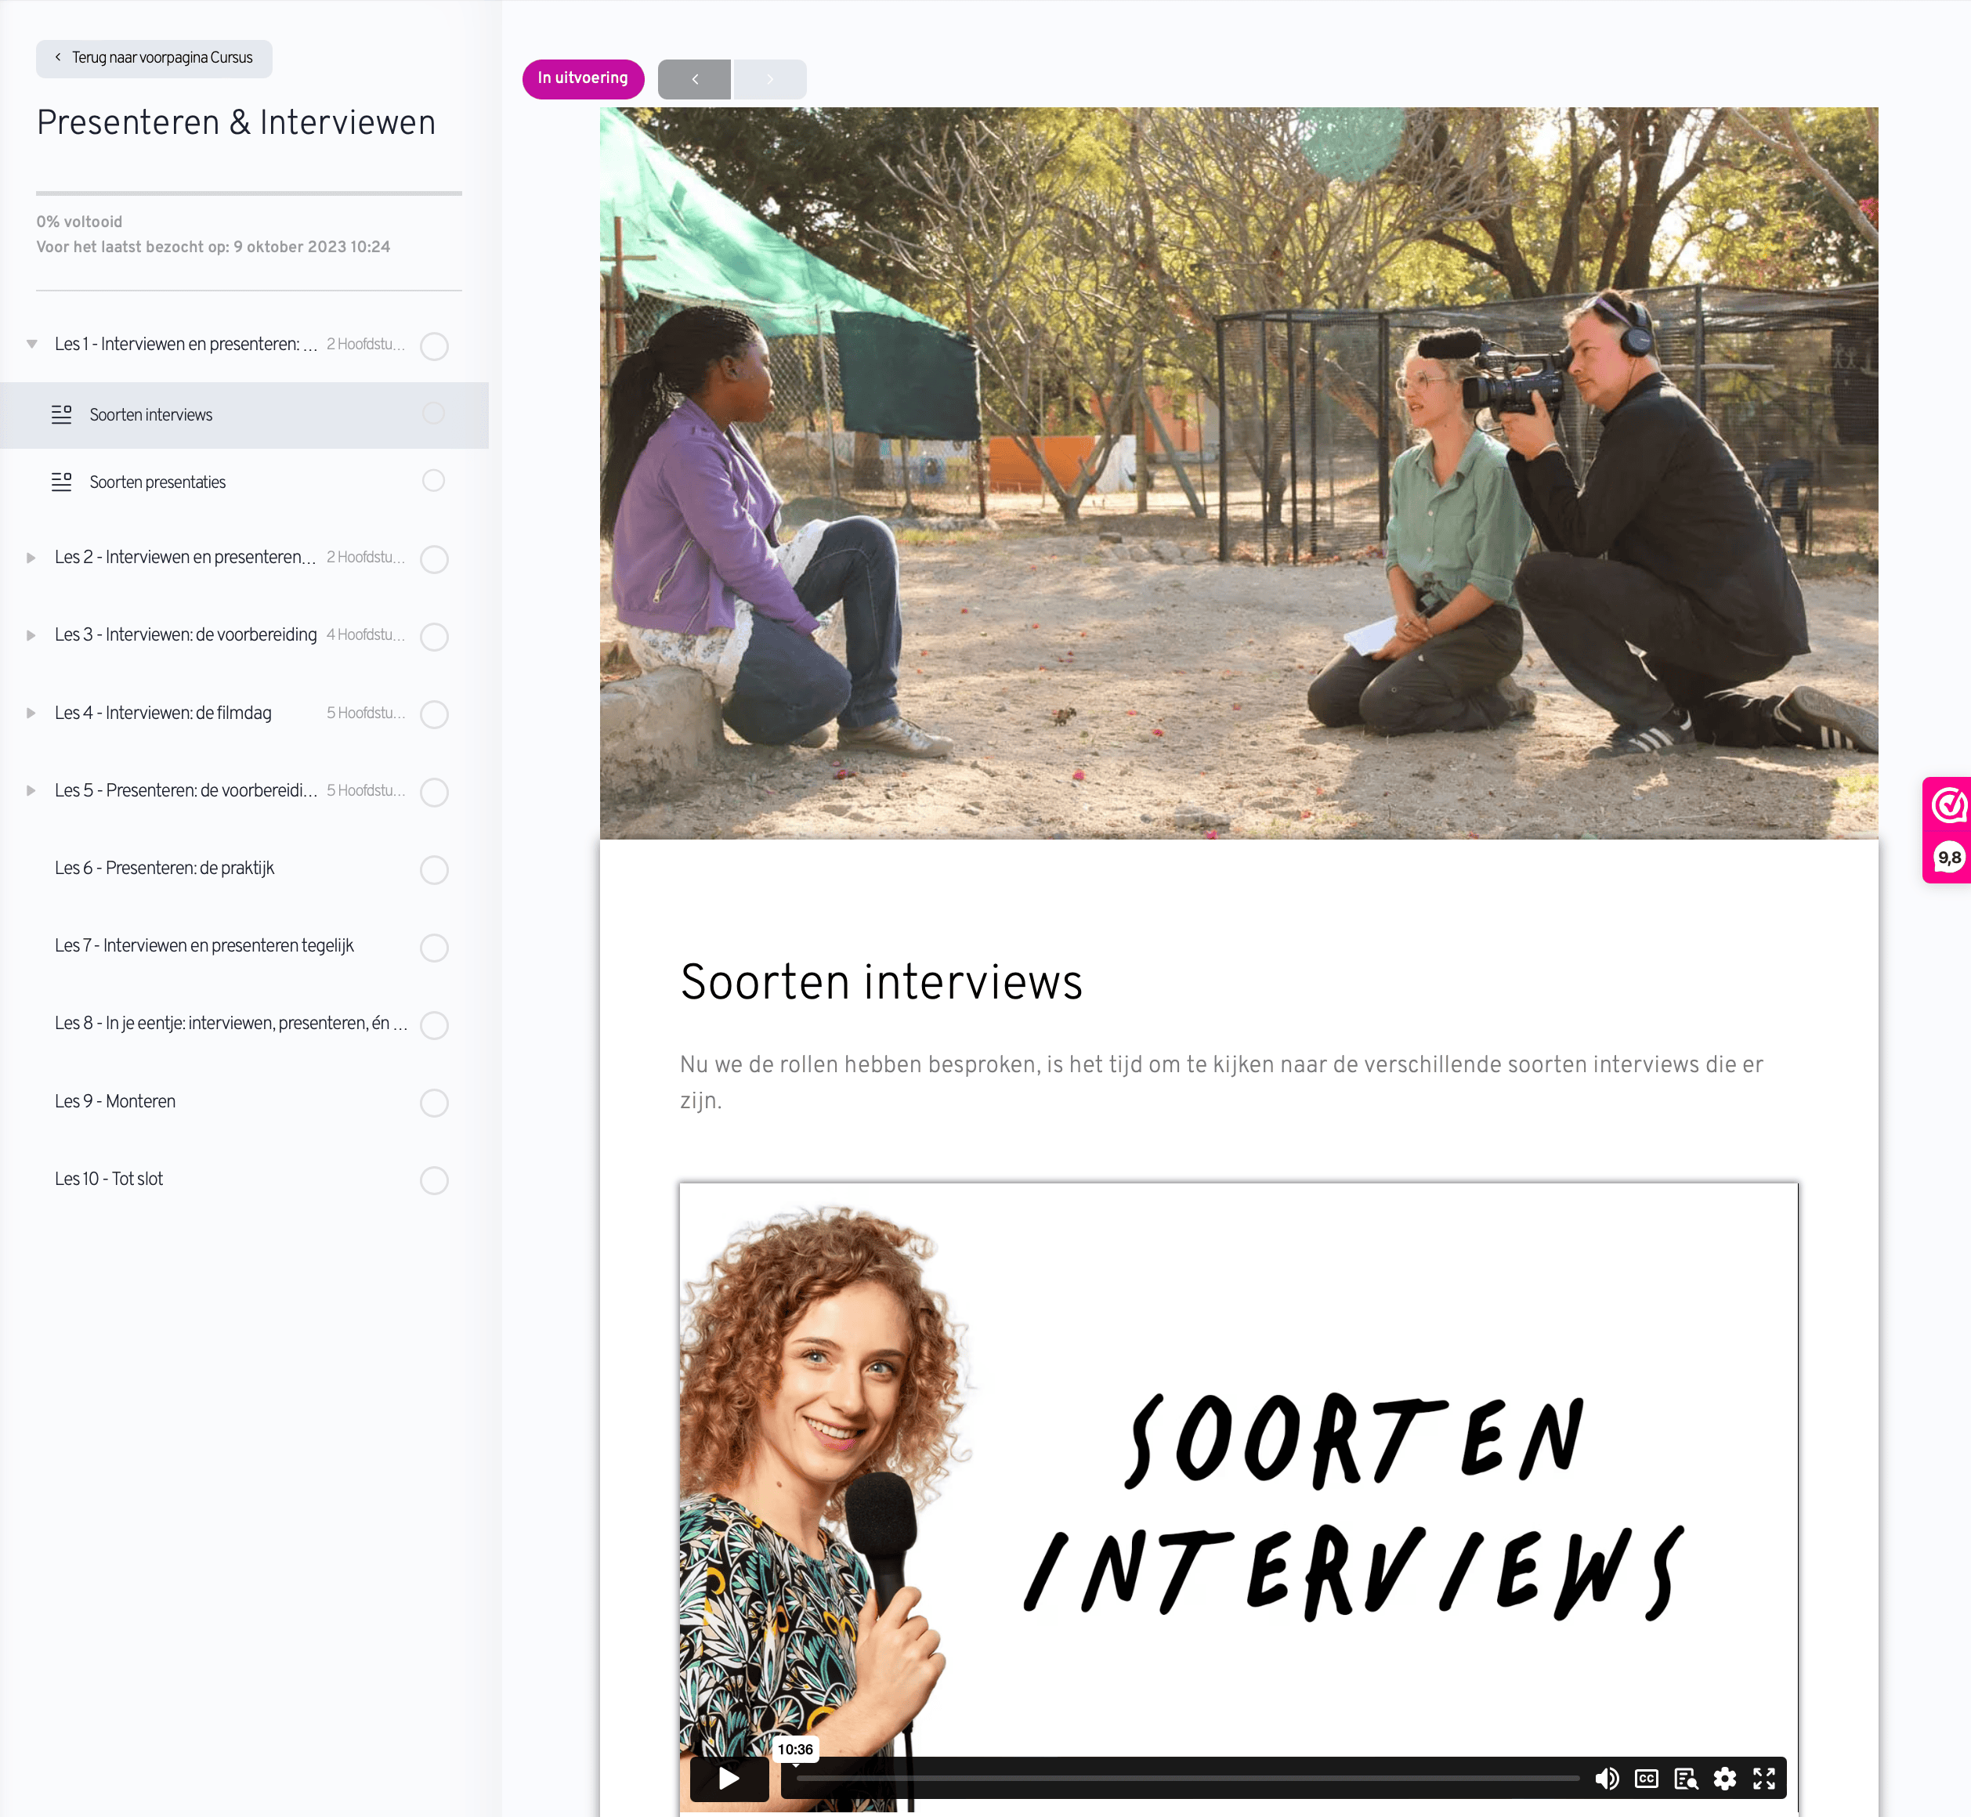The height and width of the screenshot is (1817, 1971).
Task: Collapse Les 1 - Interviewen en presenteren
Action: coord(30,344)
